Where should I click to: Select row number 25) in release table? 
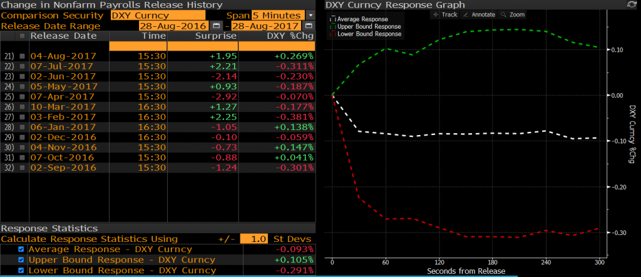point(9,97)
